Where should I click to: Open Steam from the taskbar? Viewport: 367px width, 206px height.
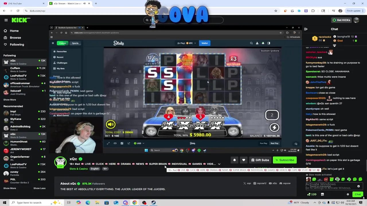[x=153, y=203]
